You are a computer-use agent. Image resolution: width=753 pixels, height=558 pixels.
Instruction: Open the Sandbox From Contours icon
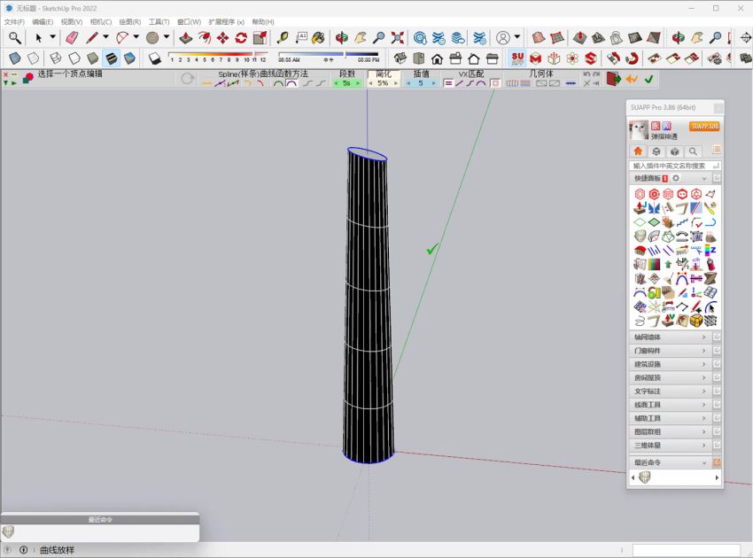(539, 37)
